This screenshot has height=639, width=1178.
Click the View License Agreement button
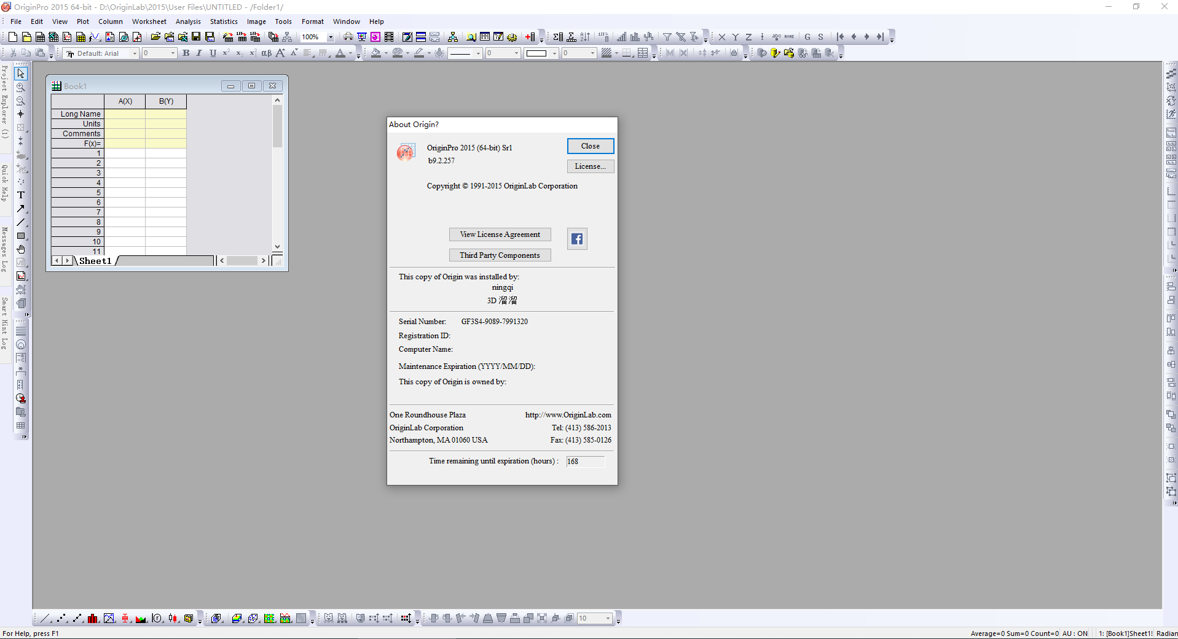(x=500, y=234)
